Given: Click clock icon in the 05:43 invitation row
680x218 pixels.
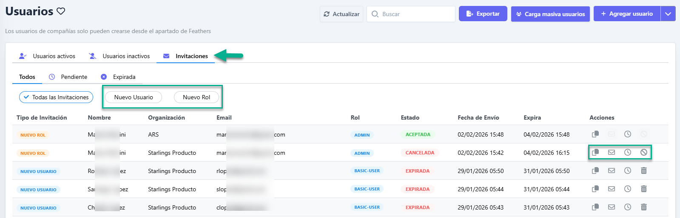Looking at the screenshot, I should point(628,207).
